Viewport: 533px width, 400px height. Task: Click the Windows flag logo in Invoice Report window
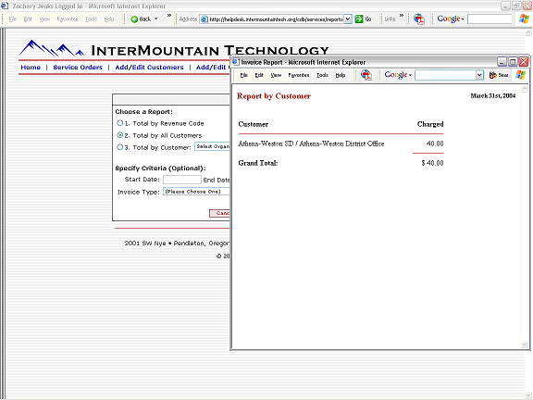click(x=520, y=74)
